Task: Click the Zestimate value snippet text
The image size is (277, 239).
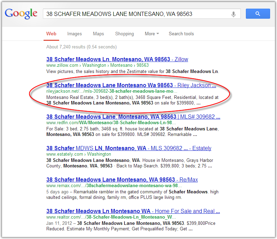Action: [133, 71]
